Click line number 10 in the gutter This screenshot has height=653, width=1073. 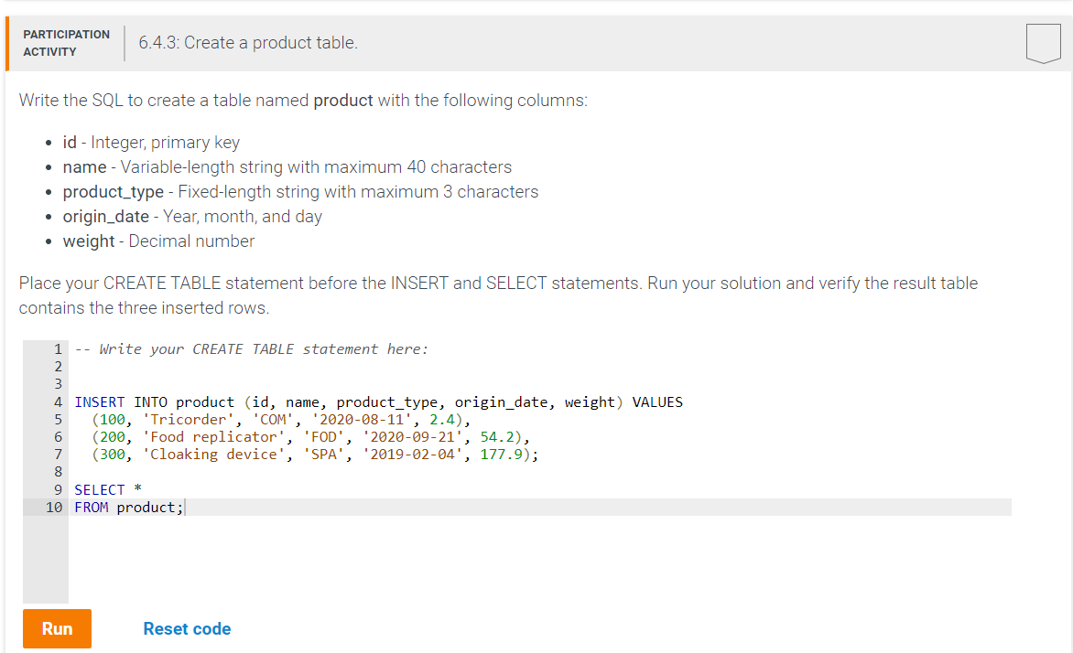(55, 507)
